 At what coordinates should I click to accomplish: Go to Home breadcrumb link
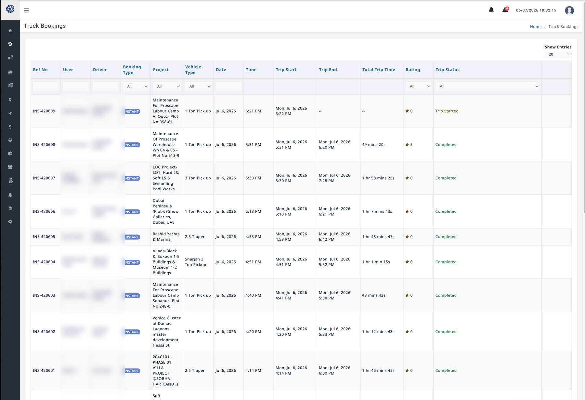click(536, 27)
